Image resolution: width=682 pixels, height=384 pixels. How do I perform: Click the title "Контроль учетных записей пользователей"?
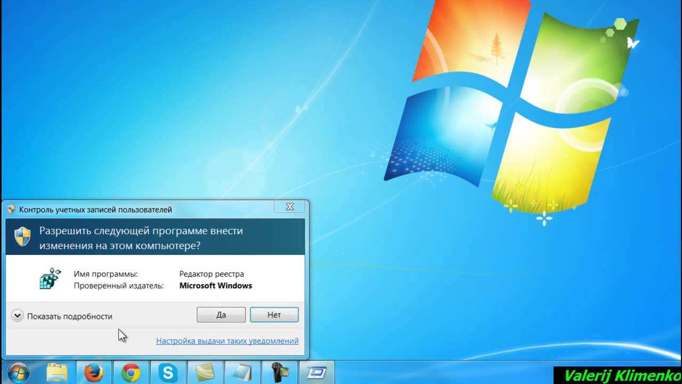[x=95, y=210]
